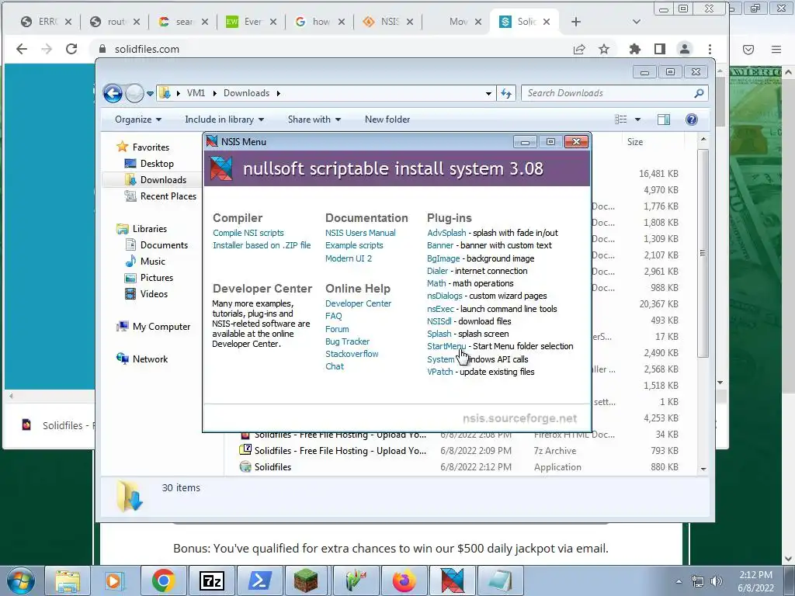This screenshot has width=795, height=596.
Task: Select the Solidfiles Application file row
Action: [460, 467]
